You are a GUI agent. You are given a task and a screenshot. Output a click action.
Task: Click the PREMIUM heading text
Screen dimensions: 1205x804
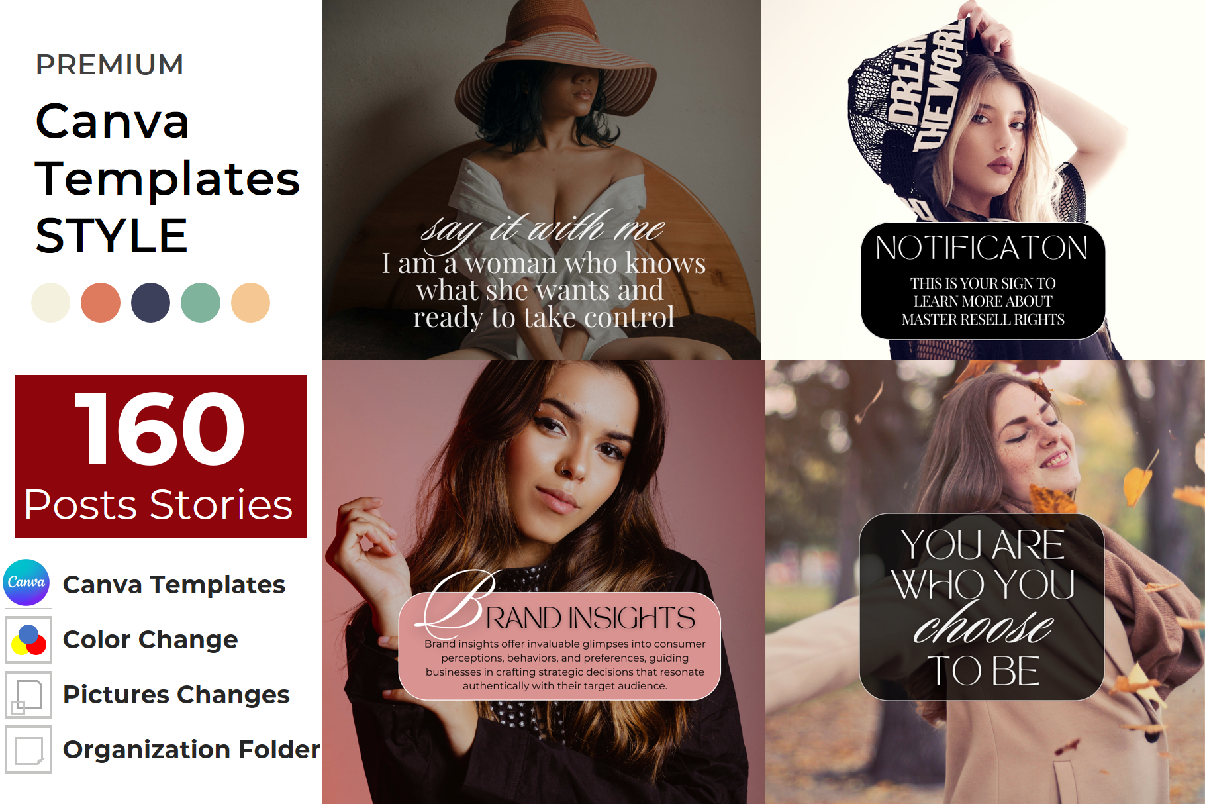click(110, 65)
